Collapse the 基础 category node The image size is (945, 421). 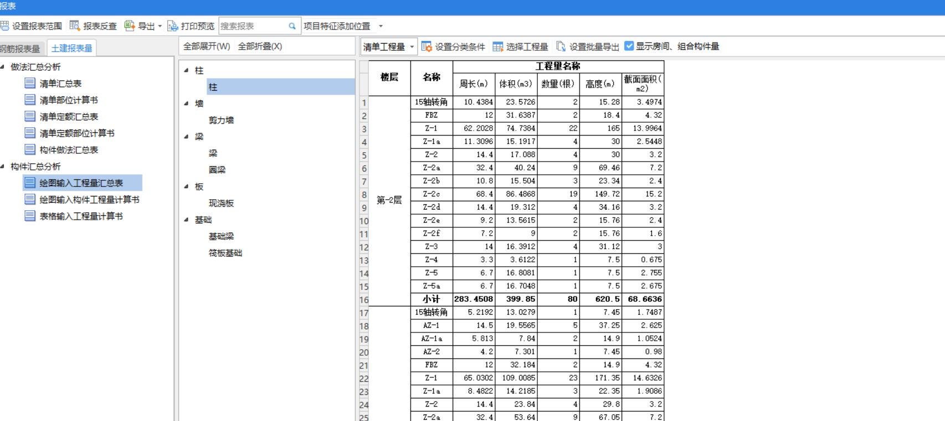(x=186, y=220)
